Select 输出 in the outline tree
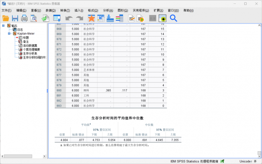 (14, 25)
